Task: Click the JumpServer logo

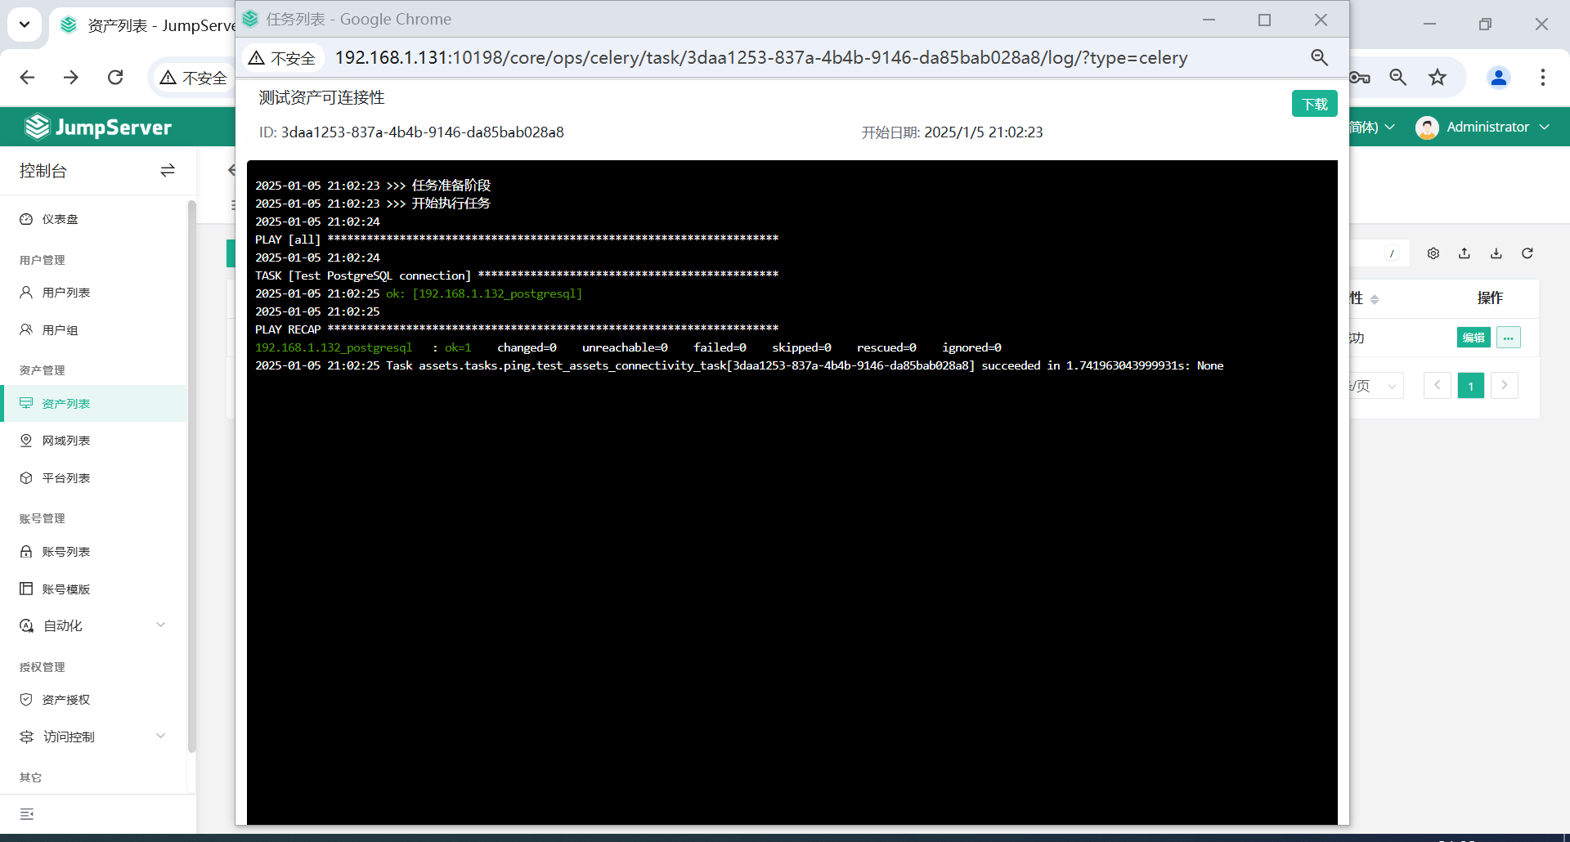Action: click(98, 127)
